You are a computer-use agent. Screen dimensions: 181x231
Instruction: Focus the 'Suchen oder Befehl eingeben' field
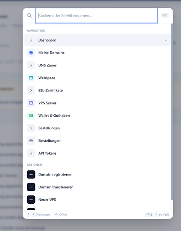click(x=96, y=16)
